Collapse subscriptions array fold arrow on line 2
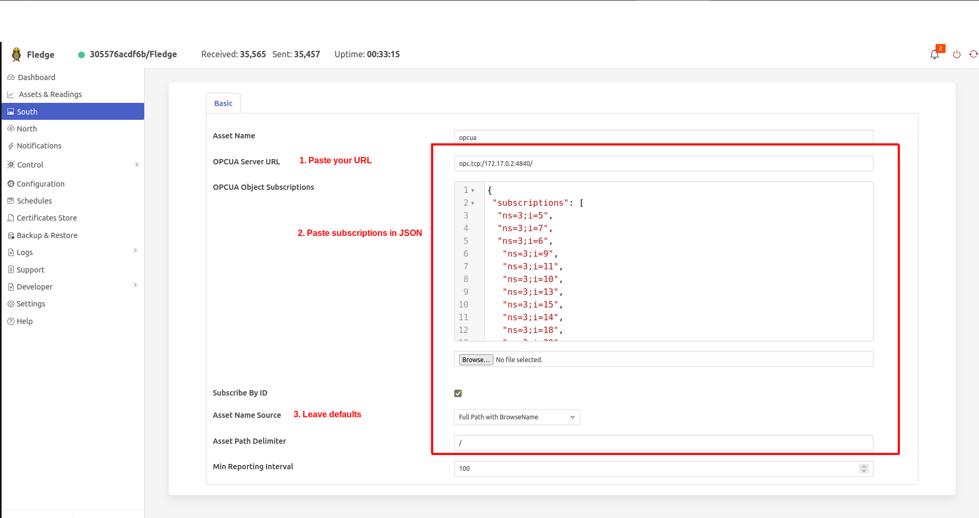The width and height of the screenshot is (979, 518). tap(473, 203)
